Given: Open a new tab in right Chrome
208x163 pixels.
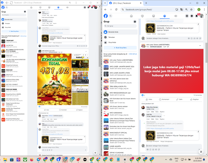Looking at the screenshot, I should (146, 3).
